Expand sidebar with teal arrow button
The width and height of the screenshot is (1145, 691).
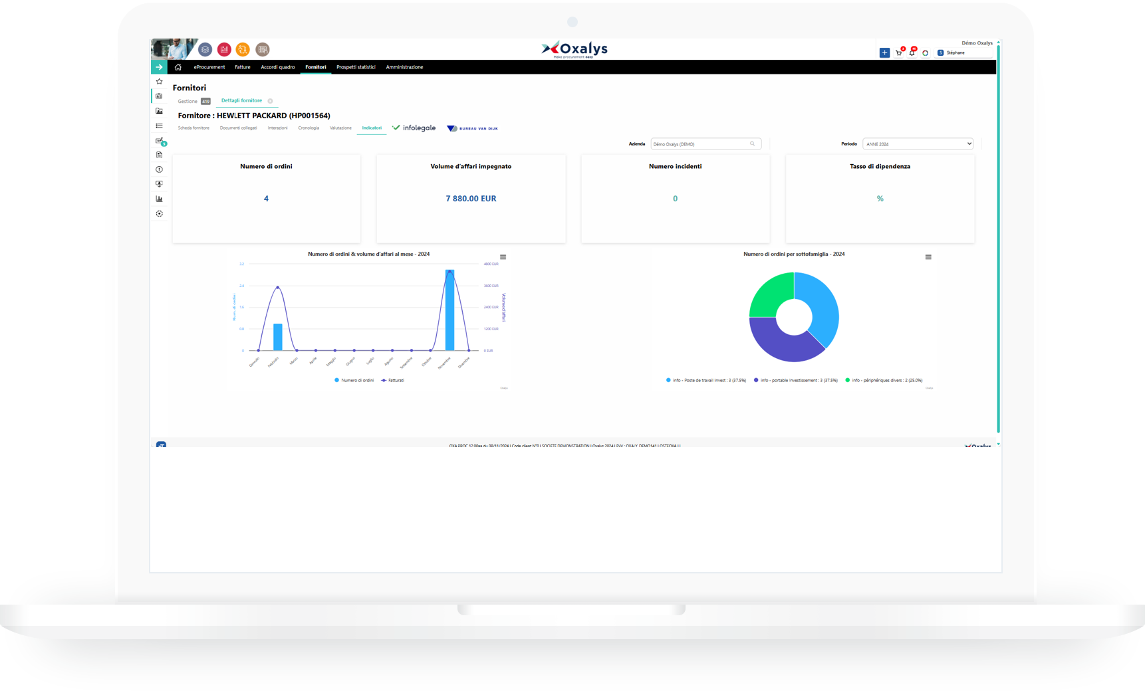[159, 67]
